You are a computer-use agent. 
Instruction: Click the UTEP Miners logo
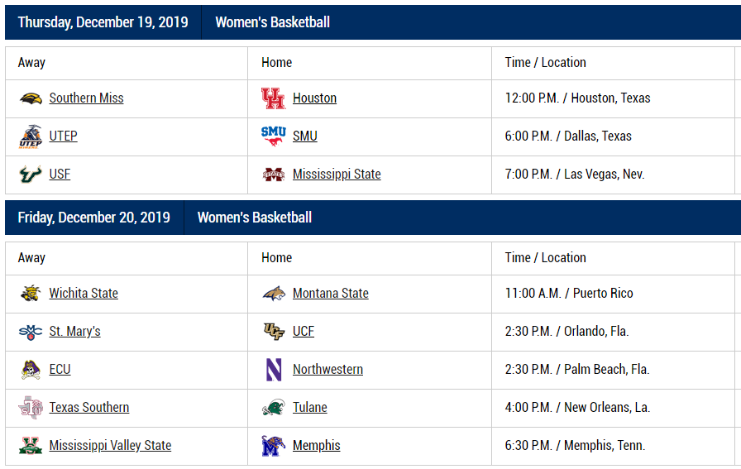pos(31,136)
